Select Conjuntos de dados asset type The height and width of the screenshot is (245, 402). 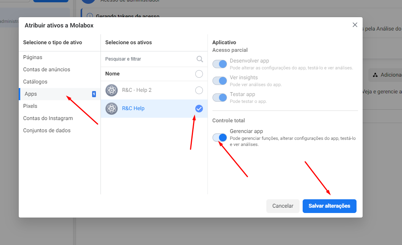(x=47, y=130)
